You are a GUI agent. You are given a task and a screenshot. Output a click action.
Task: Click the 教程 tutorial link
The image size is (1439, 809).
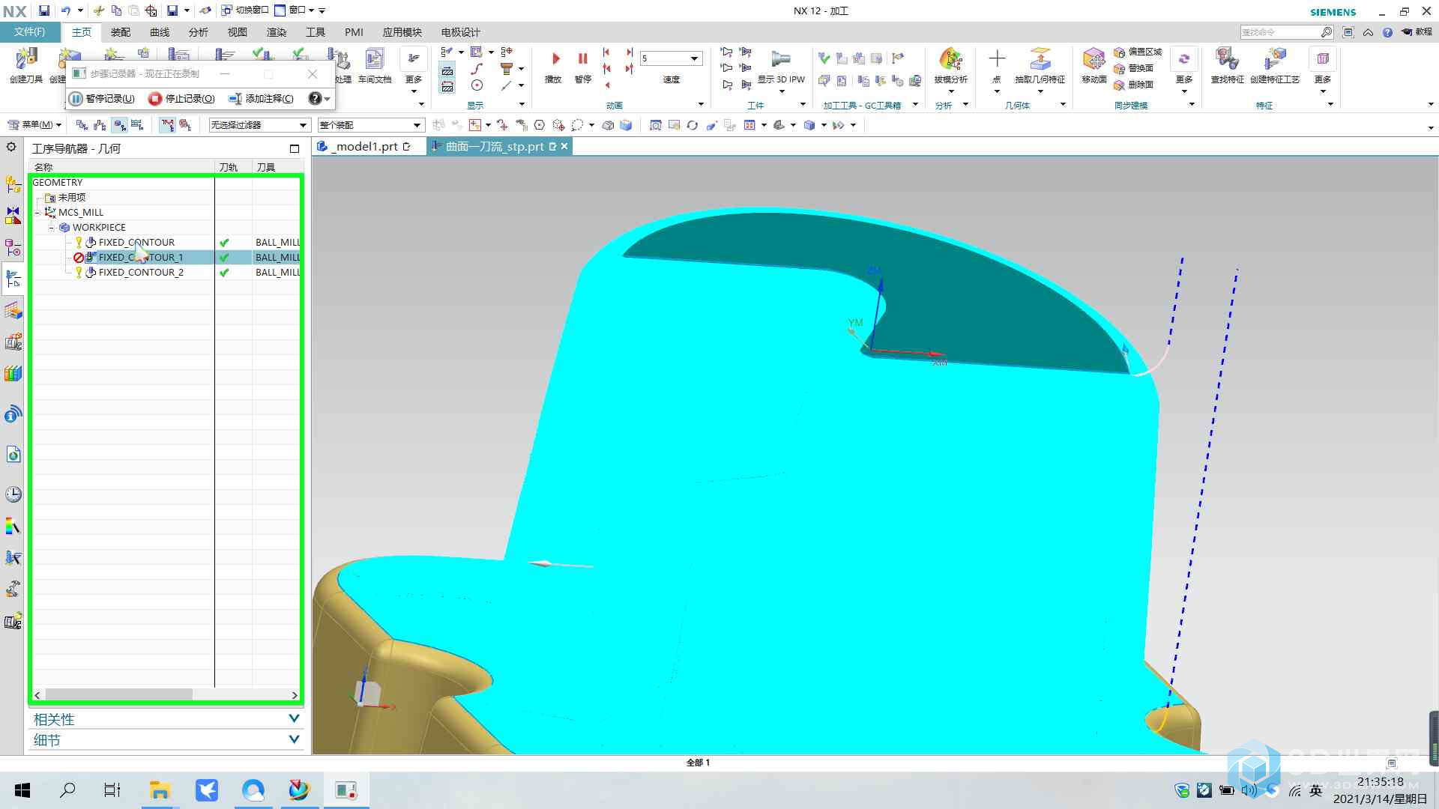(x=1417, y=32)
